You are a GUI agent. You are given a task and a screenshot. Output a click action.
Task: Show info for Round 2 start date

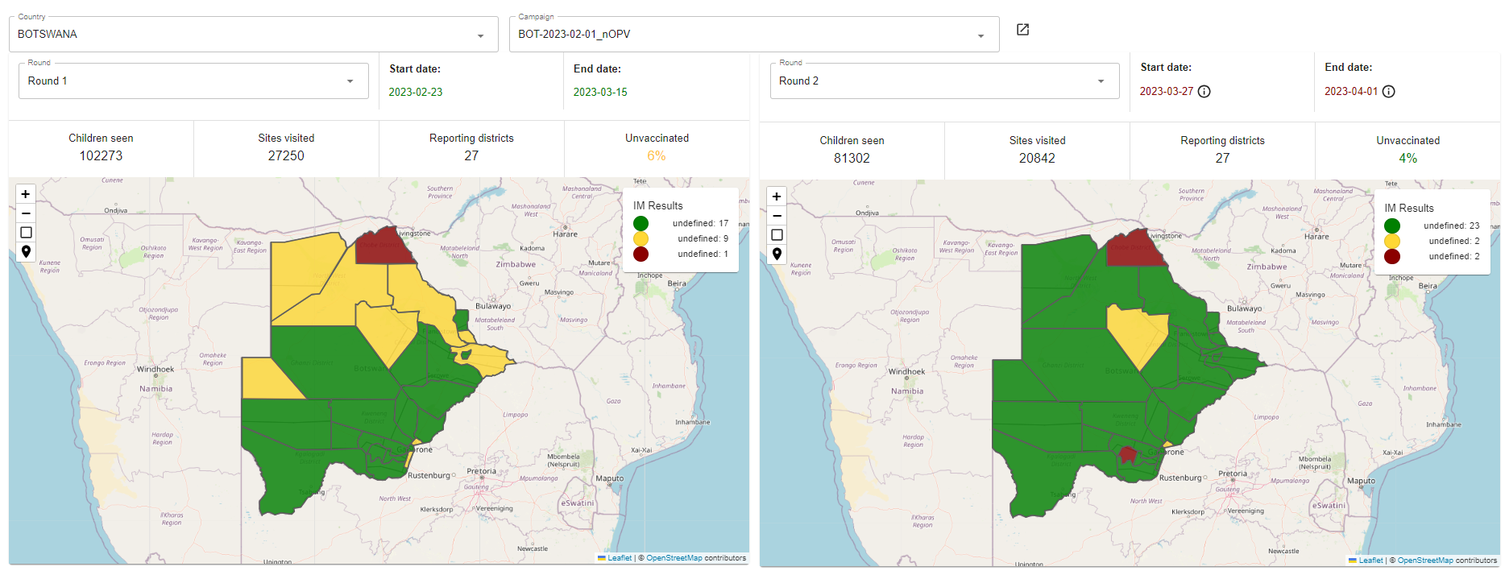pyautogui.click(x=1204, y=92)
